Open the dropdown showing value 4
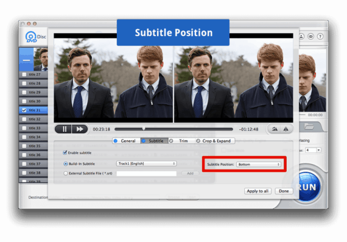Viewport: 347px width, 242px height. 313,150
